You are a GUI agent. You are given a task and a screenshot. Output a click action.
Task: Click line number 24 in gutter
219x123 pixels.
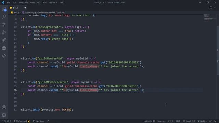[x=15, y=82]
